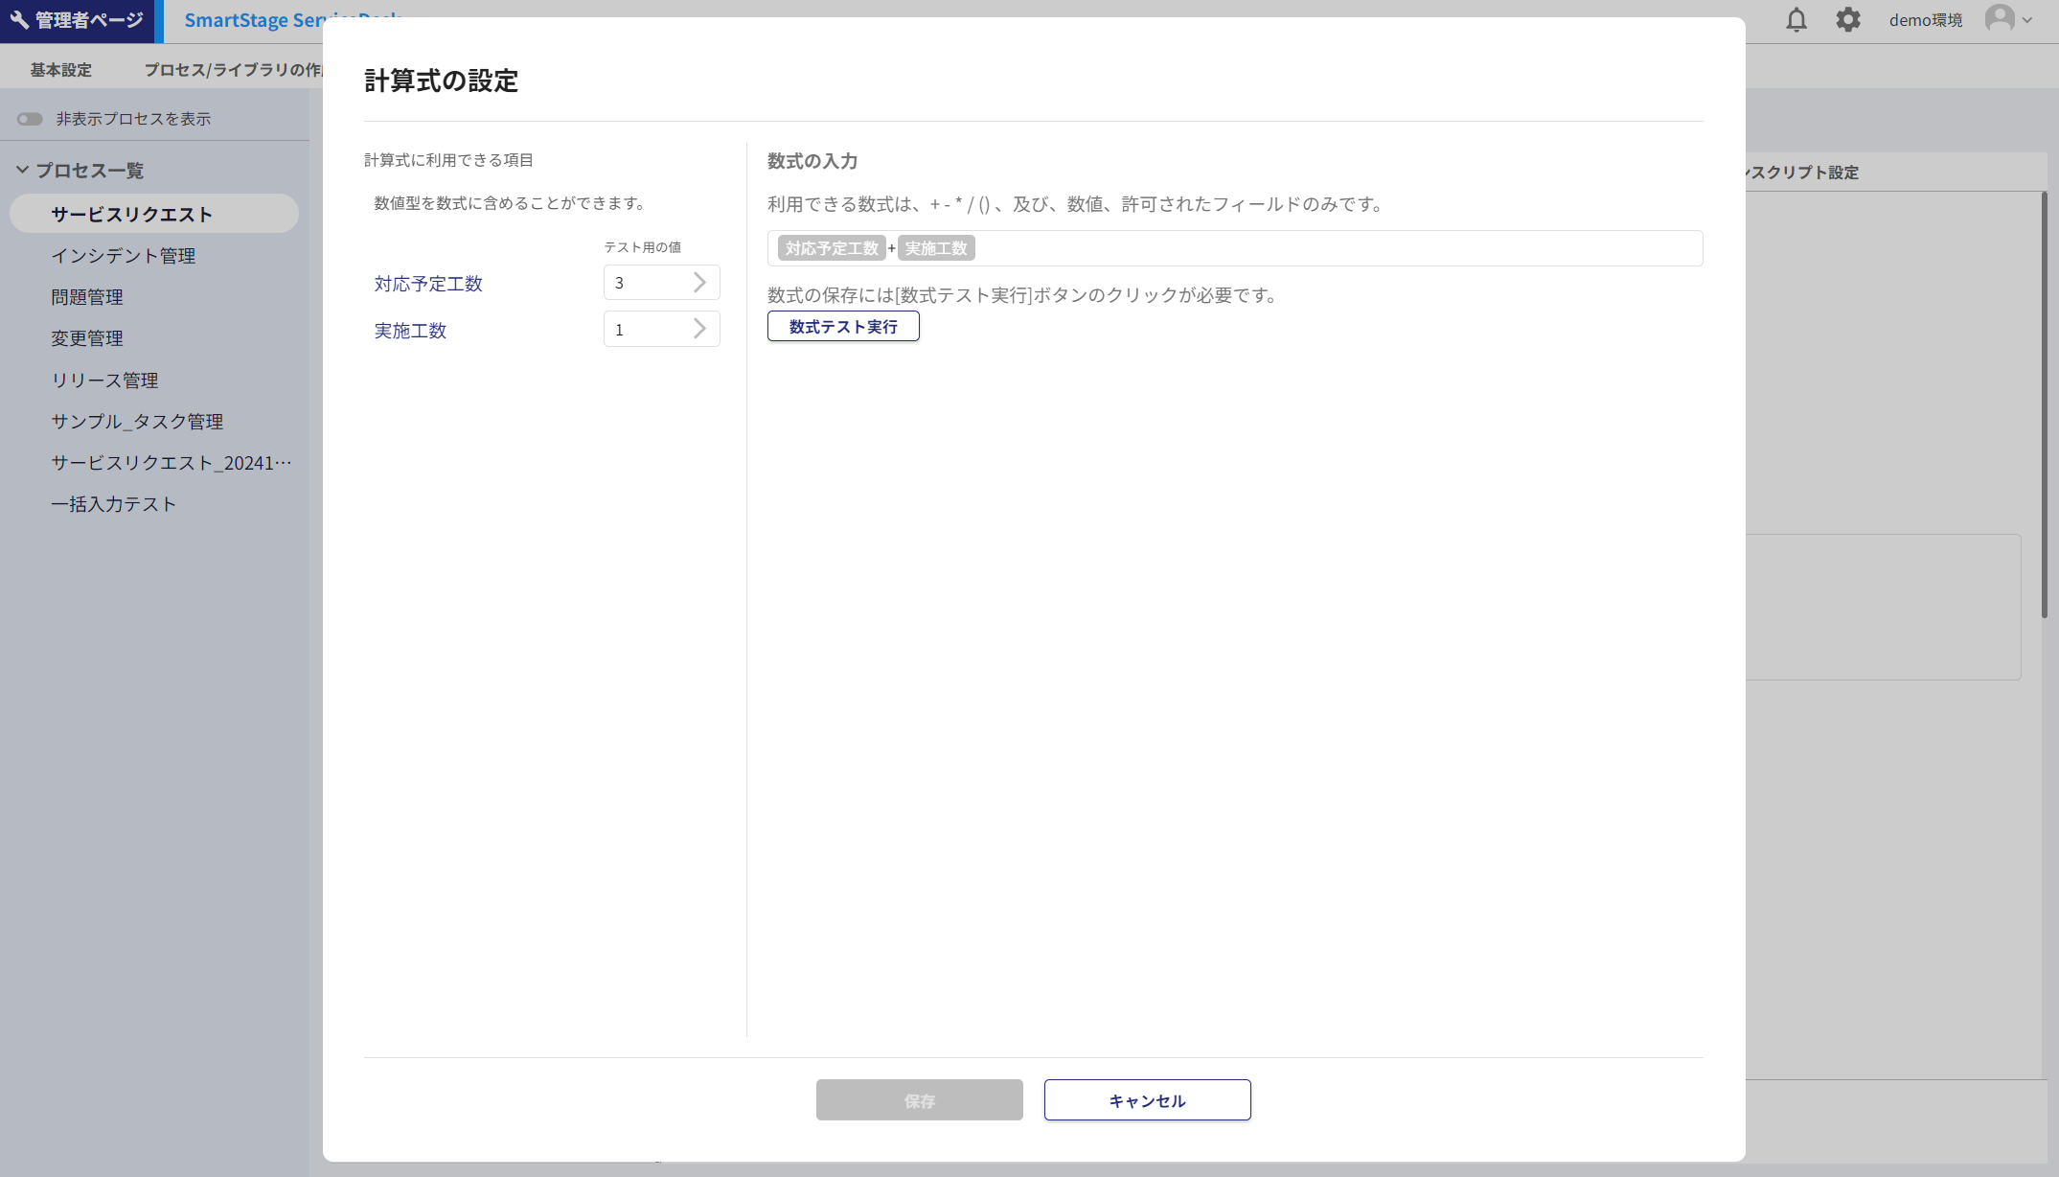
Task: Open the 基本設定 tab
Action: [x=60, y=70]
